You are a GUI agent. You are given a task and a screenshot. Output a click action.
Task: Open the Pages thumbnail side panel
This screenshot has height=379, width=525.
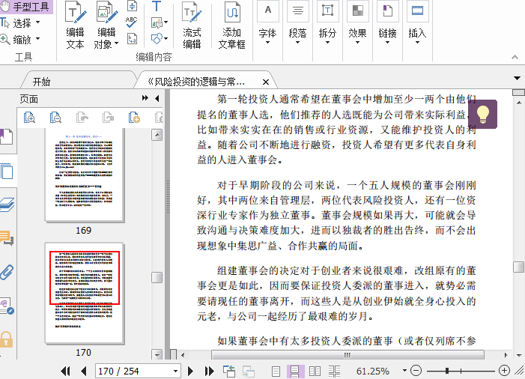coord(6,171)
